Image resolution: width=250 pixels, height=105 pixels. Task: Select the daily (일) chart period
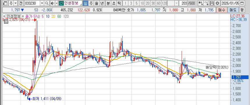coord(86,3)
